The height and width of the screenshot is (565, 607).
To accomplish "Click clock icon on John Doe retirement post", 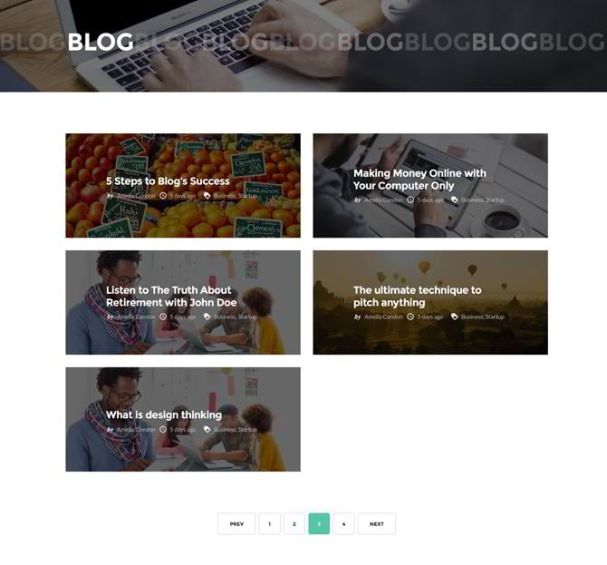I will pos(163,317).
